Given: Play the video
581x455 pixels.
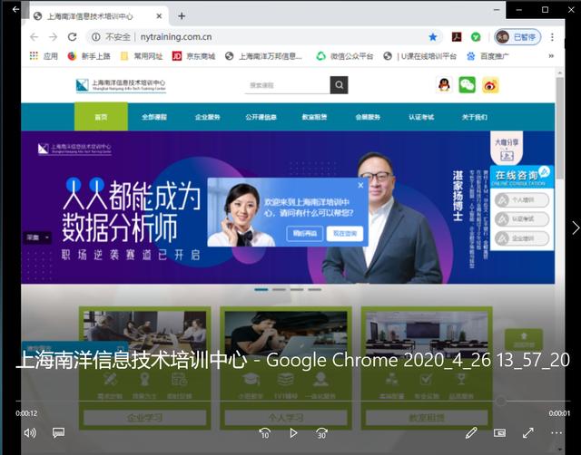Looking at the screenshot, I should click(x=293, y=433).
